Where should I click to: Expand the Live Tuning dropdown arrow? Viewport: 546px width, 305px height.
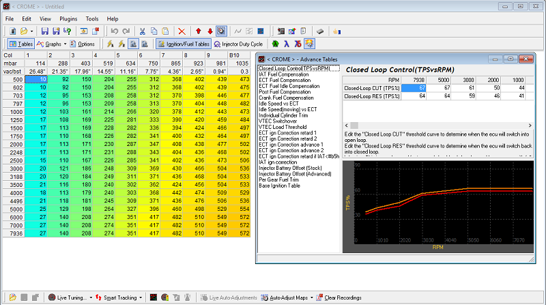click(x=91, y=297)
